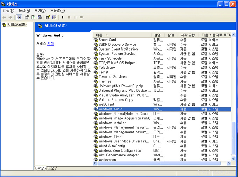The height and width of the screenshot is (177, 238).
Task: Select Visual Studio Analyzer RPC bri... row
Action: click(162, 95)
